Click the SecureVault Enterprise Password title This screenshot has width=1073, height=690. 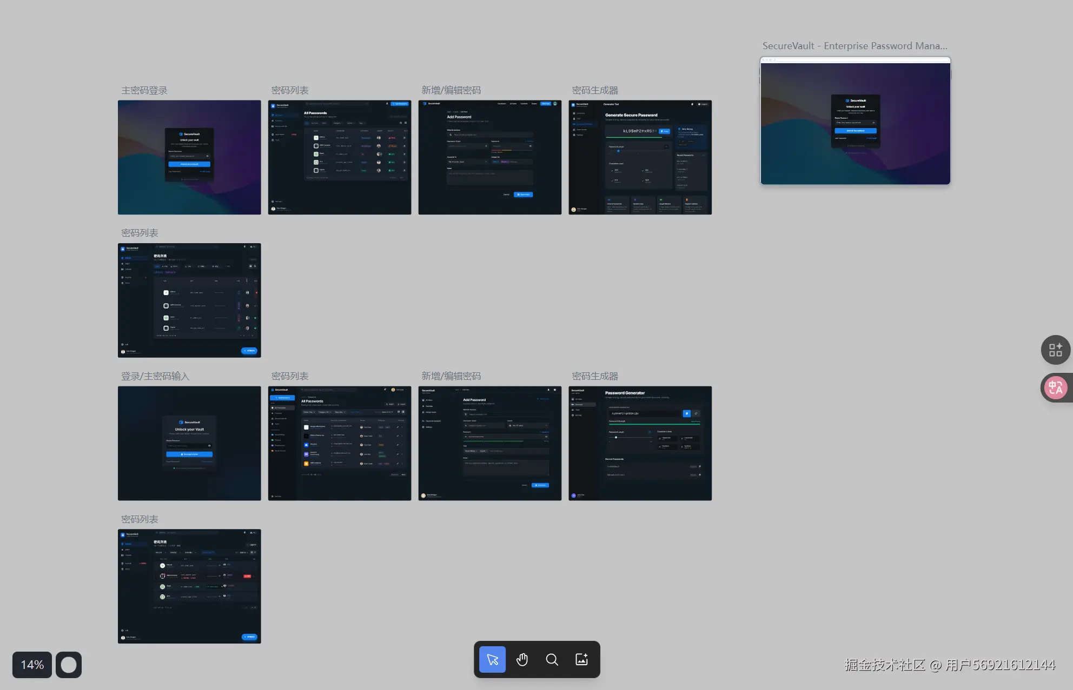(855, 46)
